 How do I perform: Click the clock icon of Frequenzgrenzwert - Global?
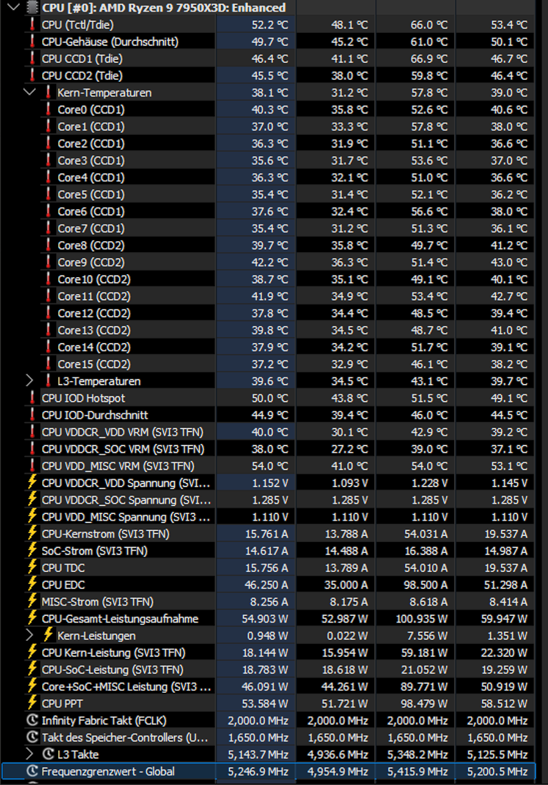coord(32,772)
